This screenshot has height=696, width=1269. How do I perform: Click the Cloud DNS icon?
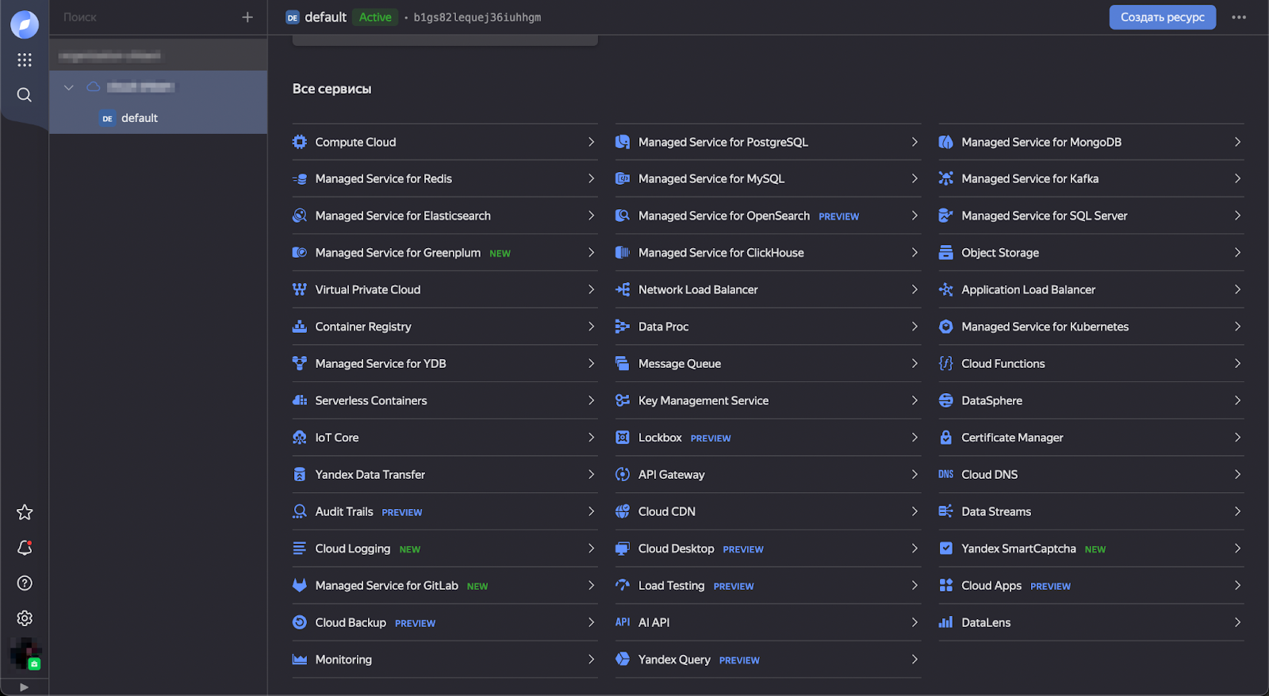click(945, 475)
